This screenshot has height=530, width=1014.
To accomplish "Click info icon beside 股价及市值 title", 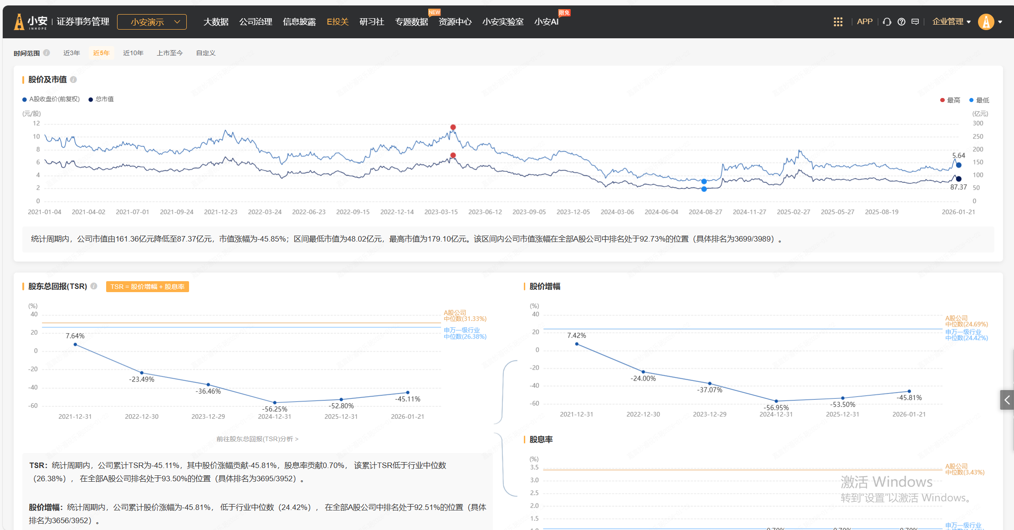I will (73, 80).
